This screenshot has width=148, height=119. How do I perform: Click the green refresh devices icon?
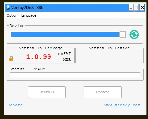click(134, 35)
